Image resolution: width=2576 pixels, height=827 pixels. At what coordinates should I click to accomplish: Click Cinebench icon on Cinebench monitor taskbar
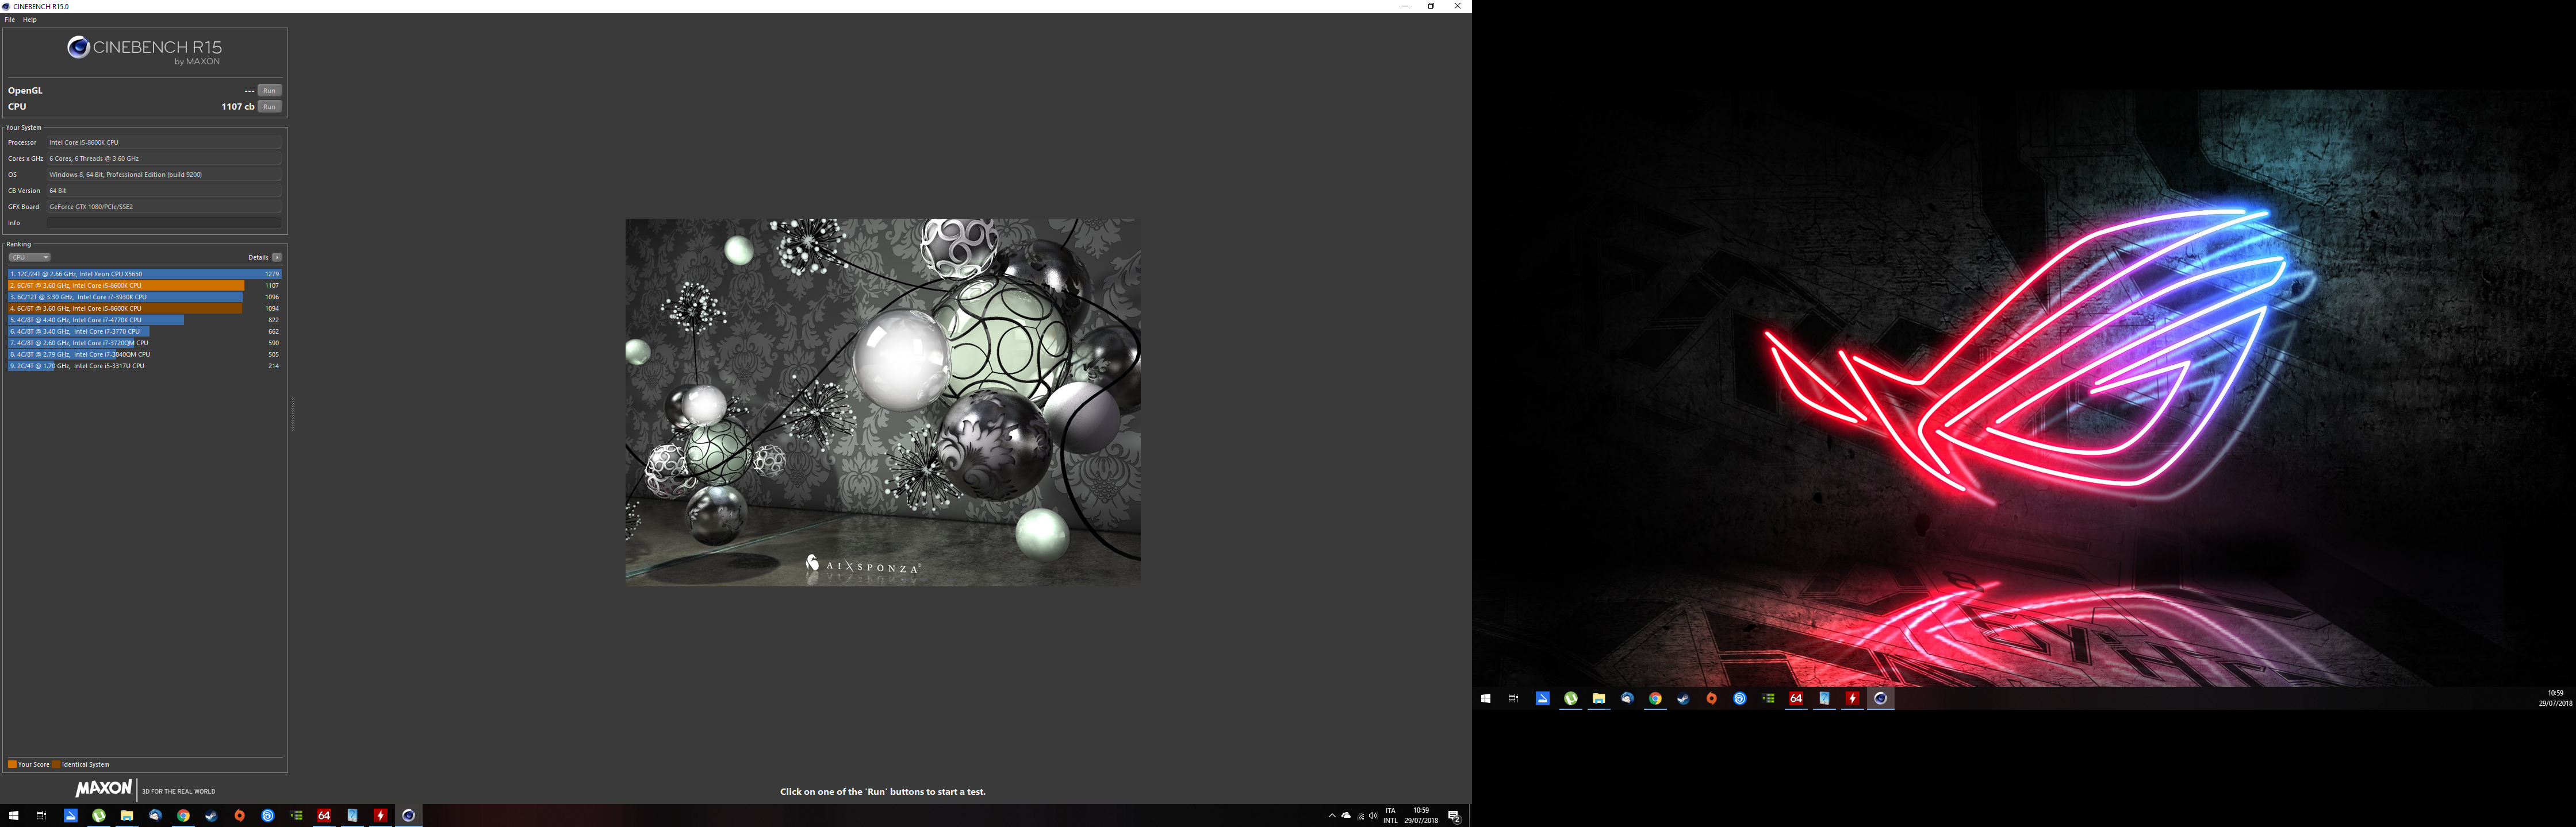408,816
